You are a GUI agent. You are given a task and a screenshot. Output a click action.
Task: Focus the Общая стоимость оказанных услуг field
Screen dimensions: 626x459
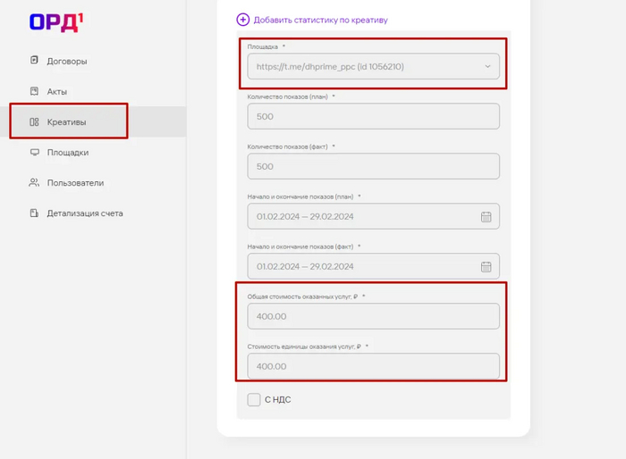[x=373, y=316]
